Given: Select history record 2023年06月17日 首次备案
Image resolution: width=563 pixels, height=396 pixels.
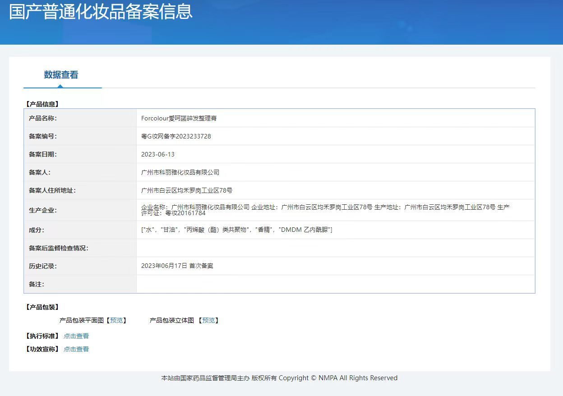Looking at the screenshot, I should 177,266.
